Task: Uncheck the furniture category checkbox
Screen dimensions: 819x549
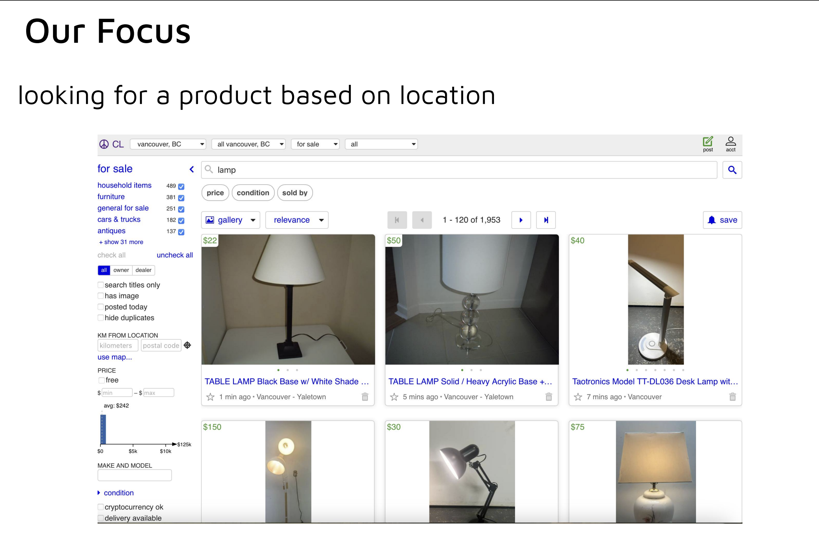Action: click(181, 198)
